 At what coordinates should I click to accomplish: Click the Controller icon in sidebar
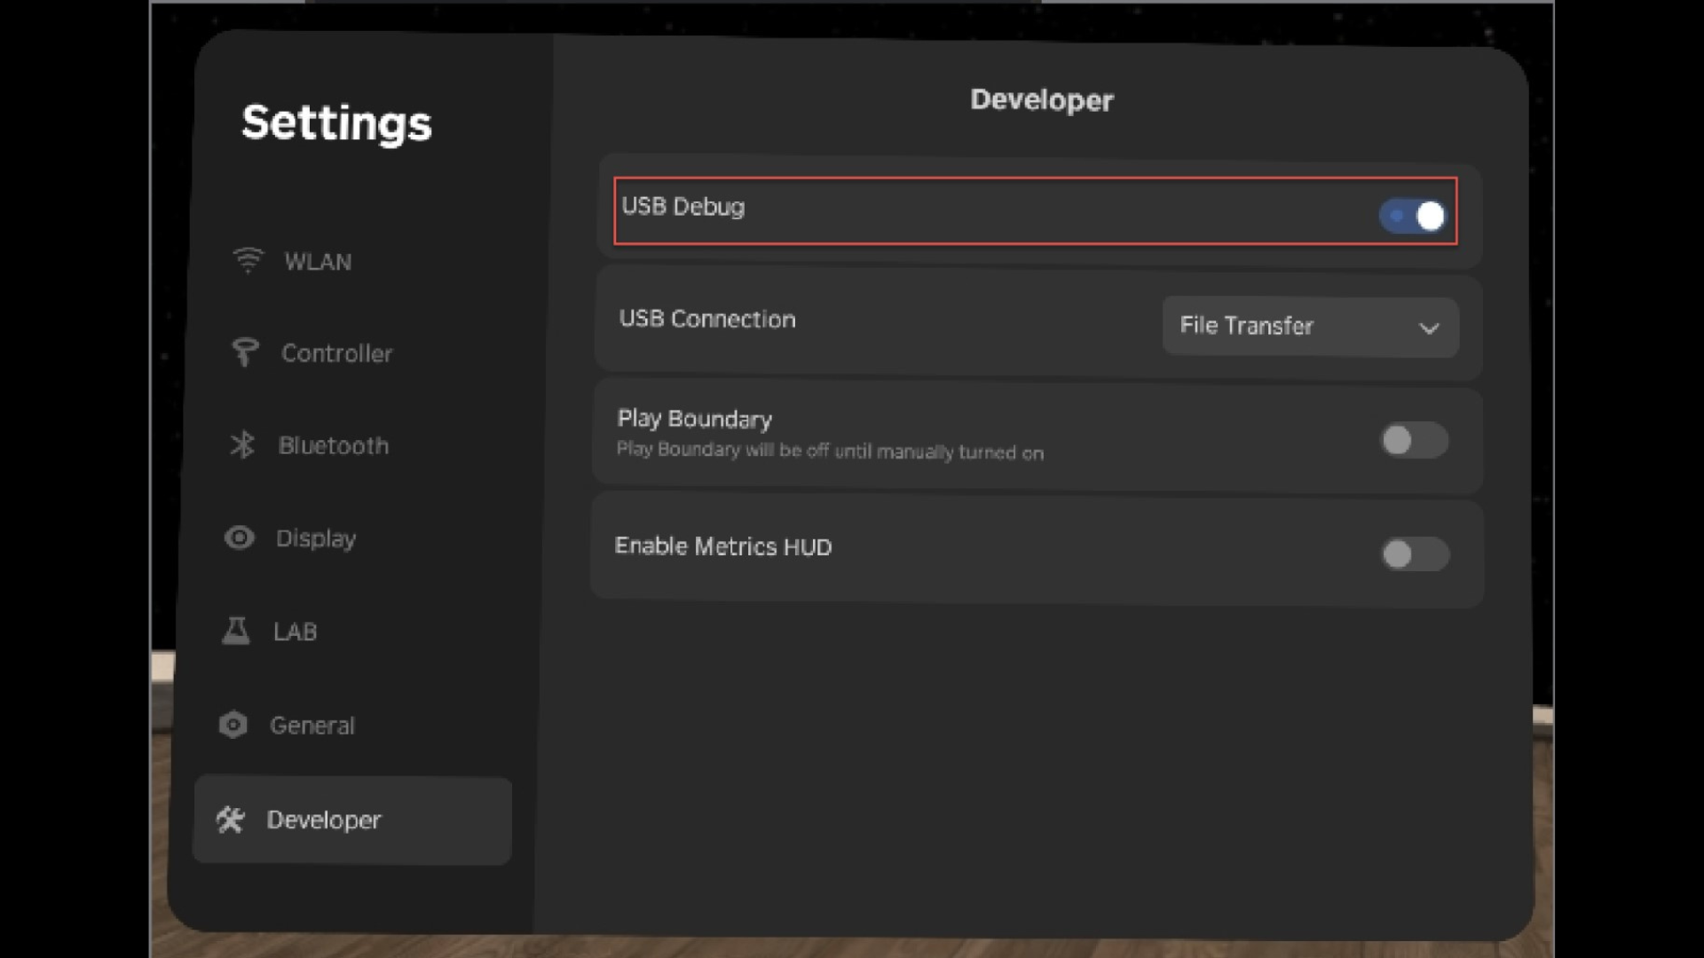pyautogui.click(x=245, y=352)
